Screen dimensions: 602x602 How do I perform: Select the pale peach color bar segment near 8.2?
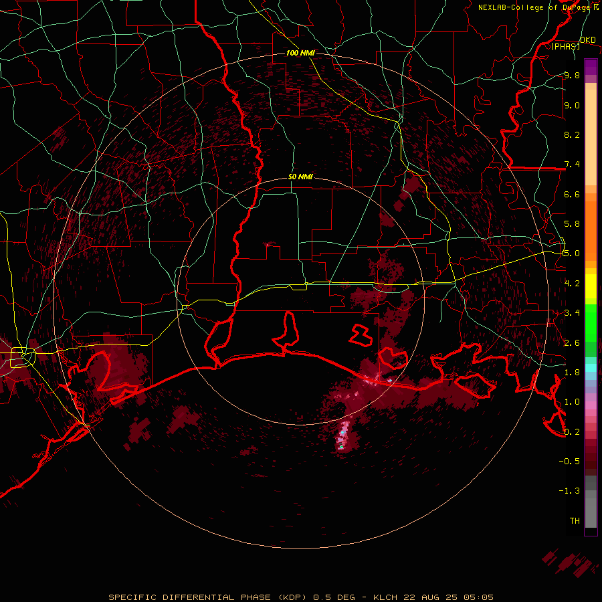click(x=591, y=137)
